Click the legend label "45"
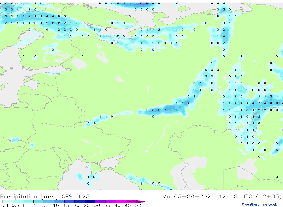The width and height of the screenshot is (283, 207). (128, 205)
